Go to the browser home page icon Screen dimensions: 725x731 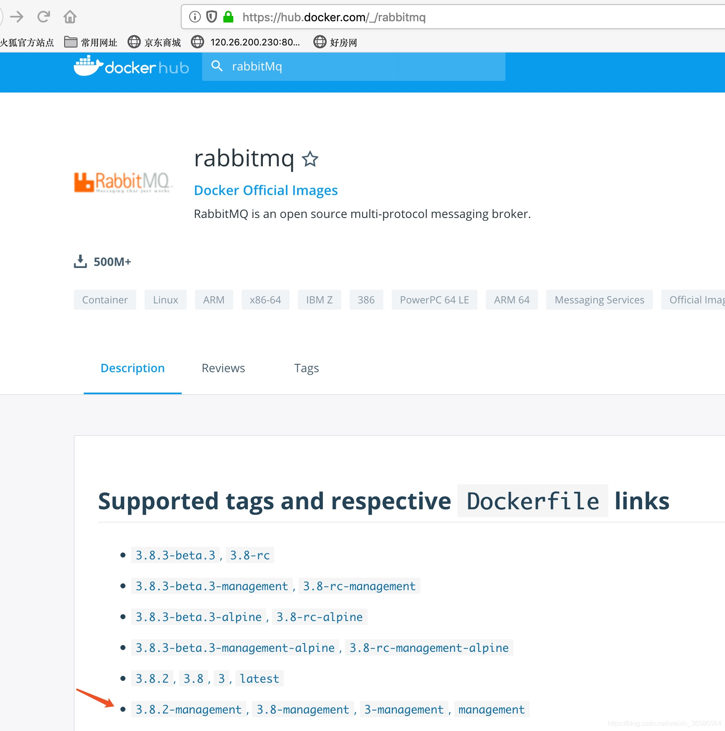coord(70,17)
